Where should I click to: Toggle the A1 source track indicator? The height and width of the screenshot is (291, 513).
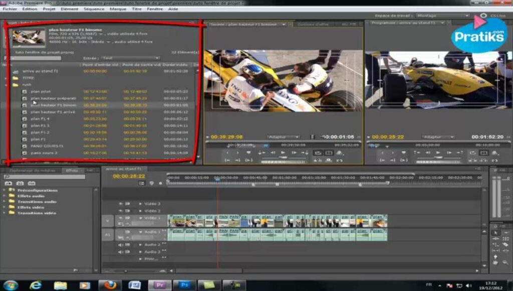108,235
